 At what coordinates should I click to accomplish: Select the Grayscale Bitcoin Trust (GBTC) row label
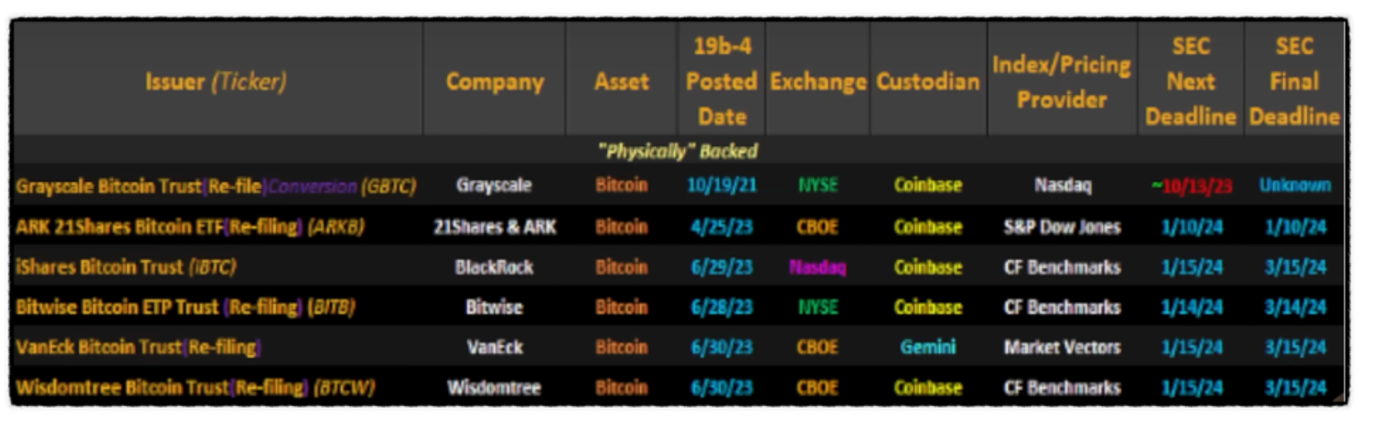point(216,186)
